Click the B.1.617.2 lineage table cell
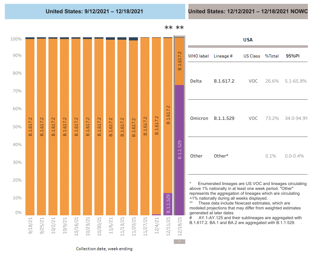This screenshot has height=254, width=318. (224, 81)
